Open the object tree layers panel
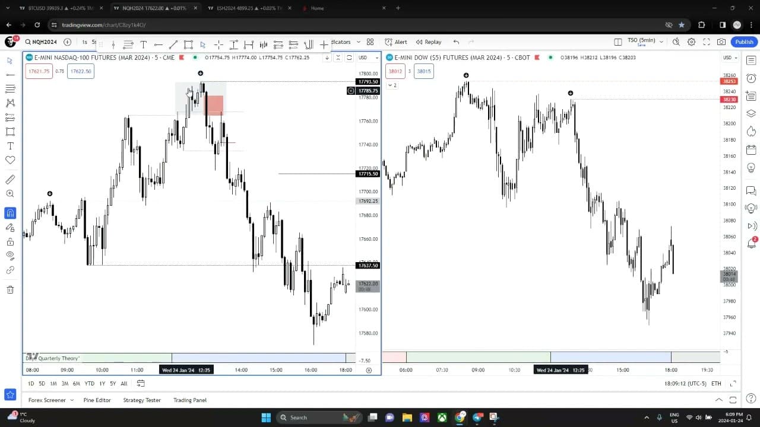Image resolution: width=760 pixels, height=427 pixels. point(751,113)
